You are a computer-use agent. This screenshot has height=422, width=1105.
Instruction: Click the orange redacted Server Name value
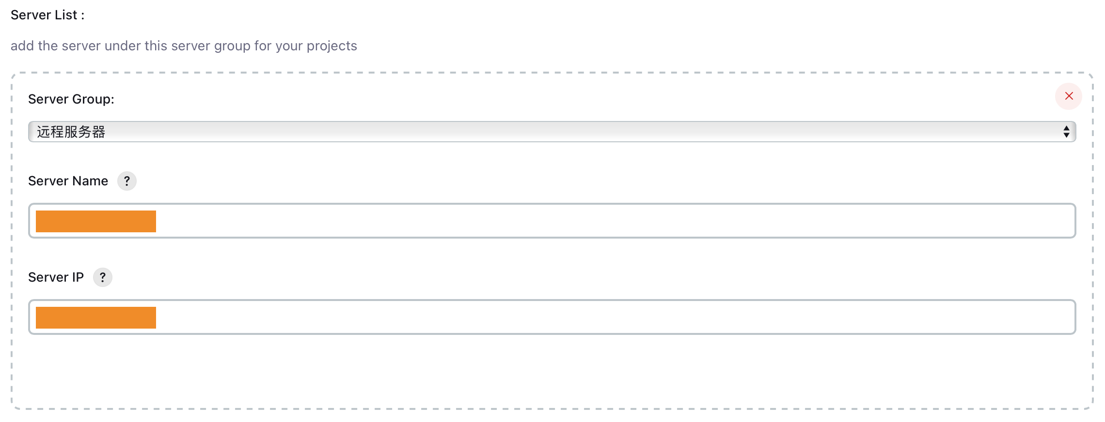pyautogui.click(x=96, y=221)
